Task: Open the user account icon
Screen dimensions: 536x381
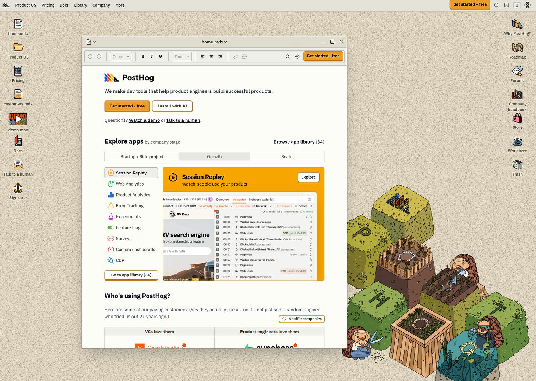Action: pyautogui.click(x=528, y=5)
